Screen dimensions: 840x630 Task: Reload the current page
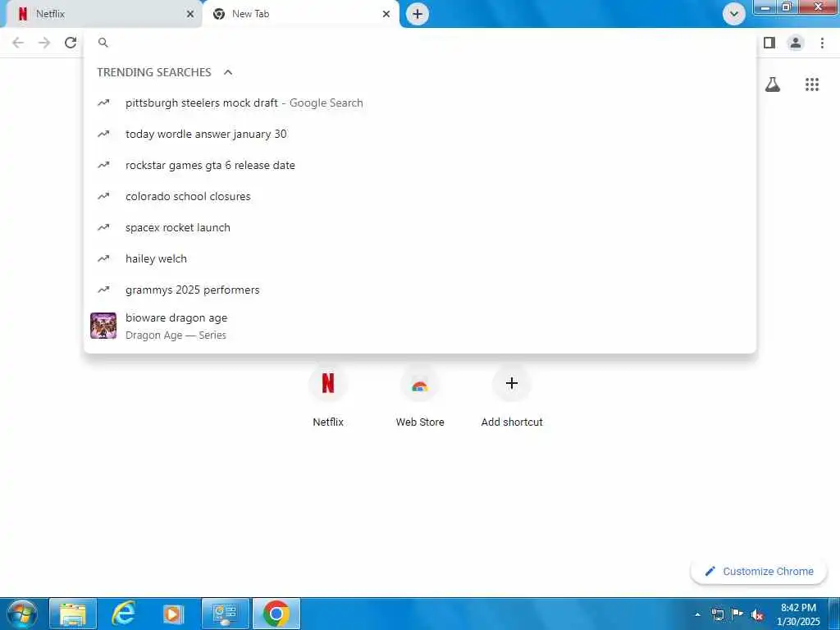(71, 43)
